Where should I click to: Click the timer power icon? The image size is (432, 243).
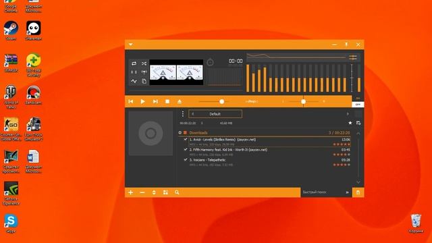click(210, 62)
